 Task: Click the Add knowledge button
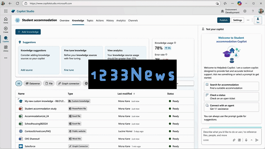[28, 32]
